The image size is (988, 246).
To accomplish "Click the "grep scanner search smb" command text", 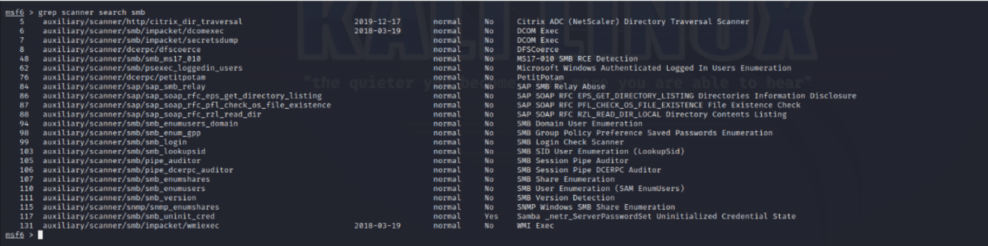I will 91,12.
